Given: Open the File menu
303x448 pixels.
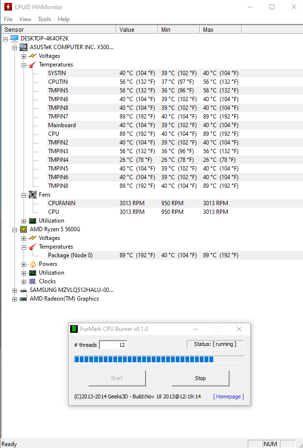Looking at the screenshot, I should pyautogui.click(x=8, y=19).
